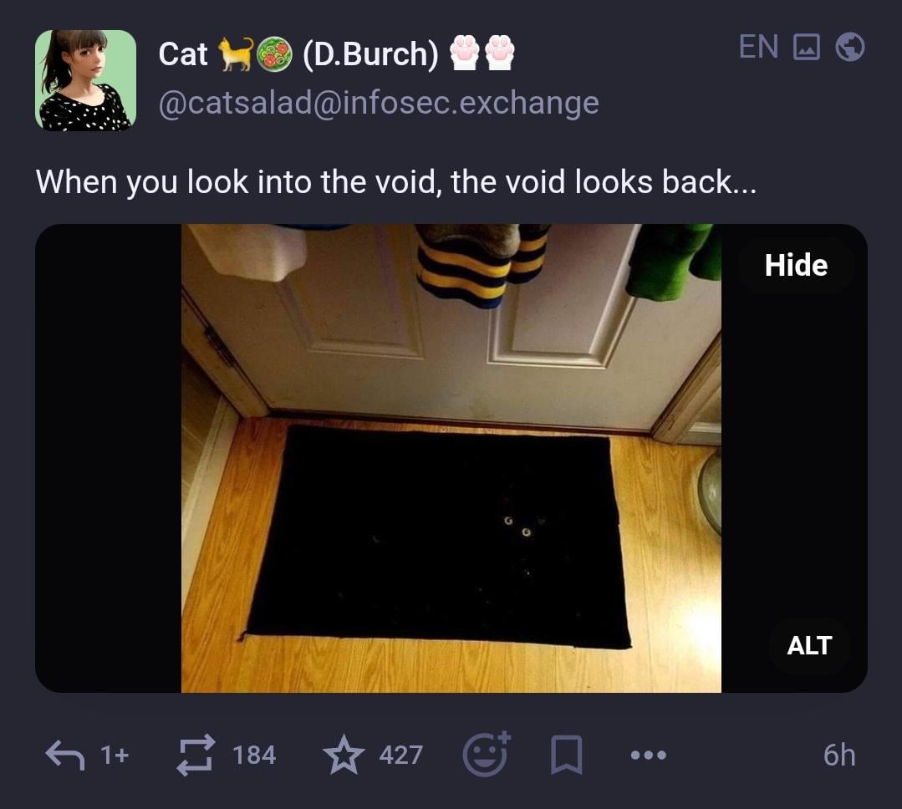Add an emoji reaction with the smiley icon

coord(487,754)
